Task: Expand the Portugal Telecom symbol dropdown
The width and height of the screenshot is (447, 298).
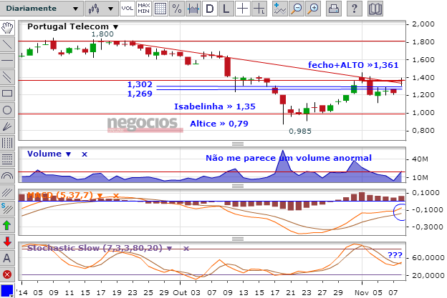Action: tap(115, 27)
